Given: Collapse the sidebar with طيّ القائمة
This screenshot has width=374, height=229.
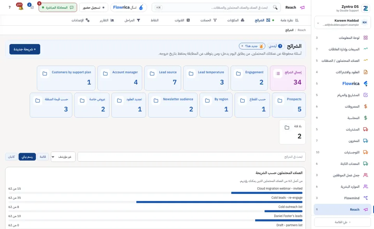Looking at the screenshot, I should [x=342, y=222].
